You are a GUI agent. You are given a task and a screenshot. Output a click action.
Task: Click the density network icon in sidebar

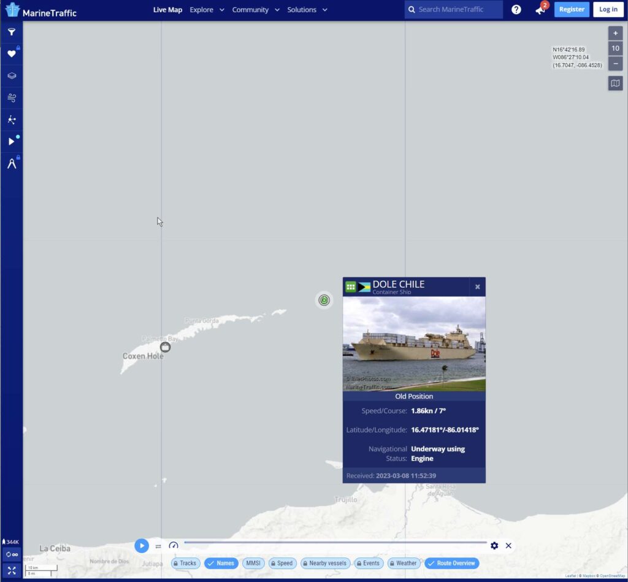pyautogui.click(x=11, y=120)
